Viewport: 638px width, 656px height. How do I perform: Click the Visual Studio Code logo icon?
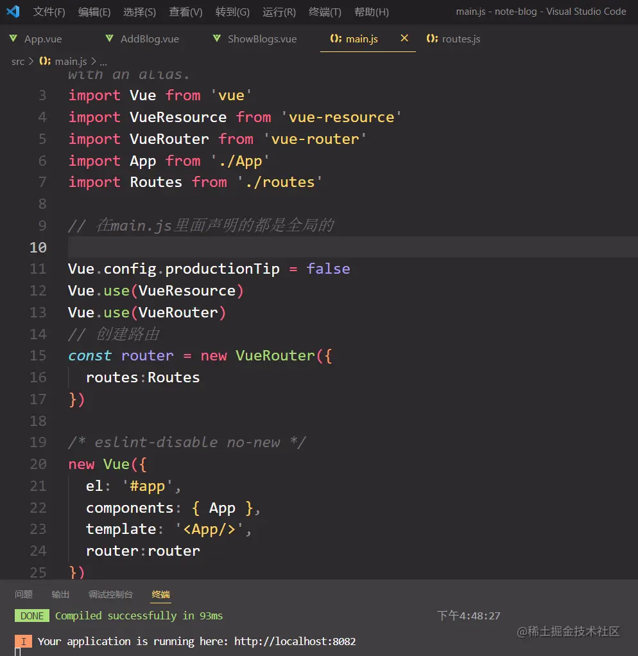coord(13,12)
